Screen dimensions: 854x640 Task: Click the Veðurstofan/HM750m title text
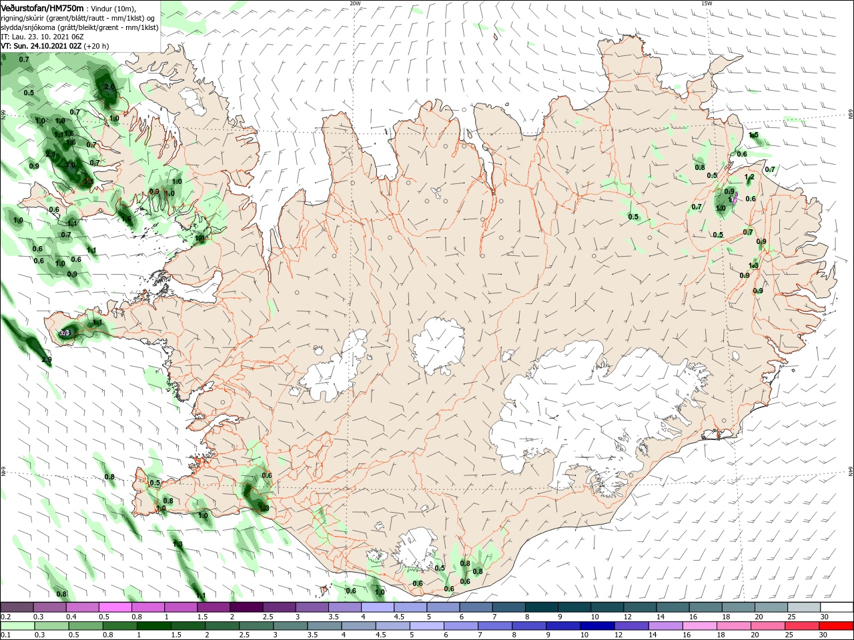click(x=43, y=7)
